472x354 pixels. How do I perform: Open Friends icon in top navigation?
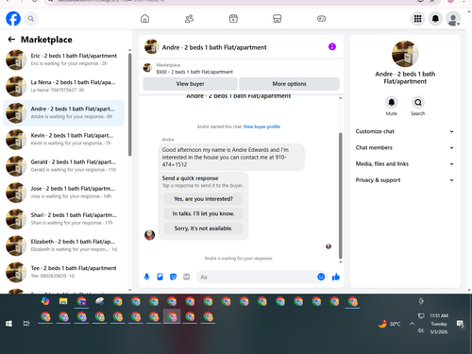tap(189, 19)
